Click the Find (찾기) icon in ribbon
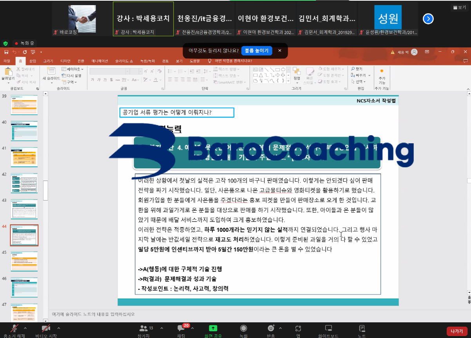471x338 pixels. click(357, 69)
